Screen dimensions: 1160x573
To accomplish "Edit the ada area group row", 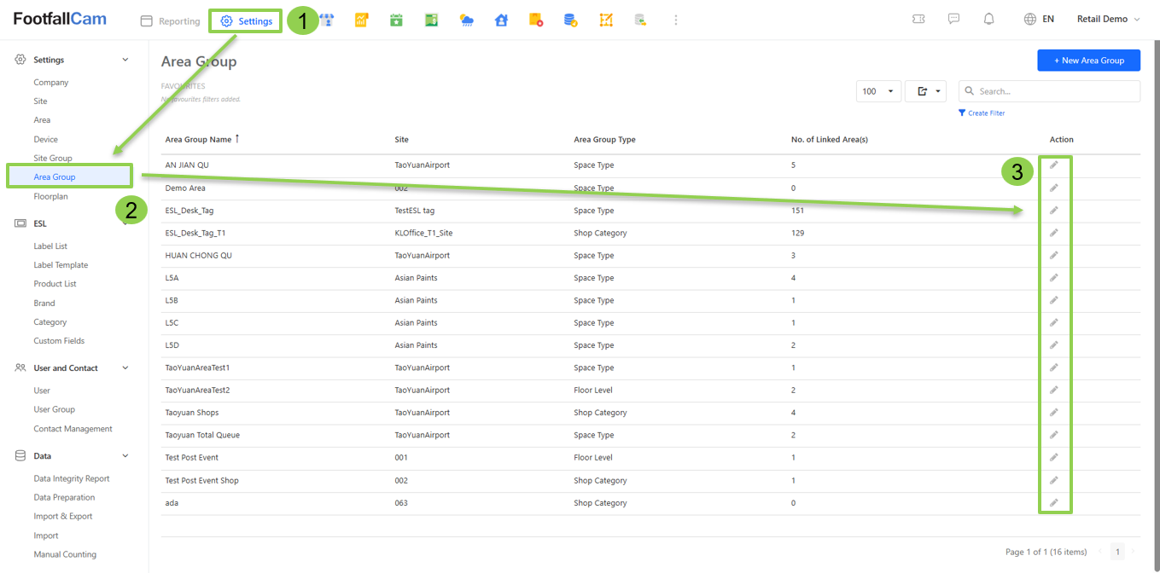I will [x=1053, y=503].
